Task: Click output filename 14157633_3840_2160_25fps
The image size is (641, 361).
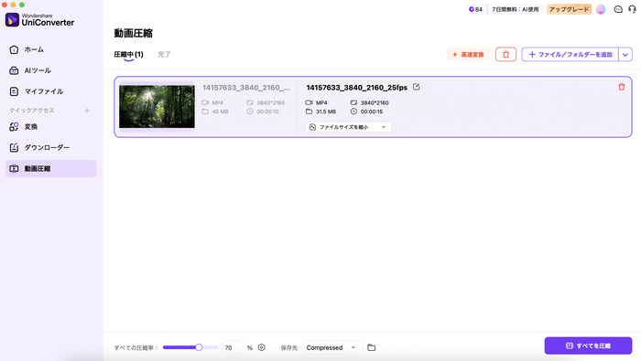Action: 356,88
